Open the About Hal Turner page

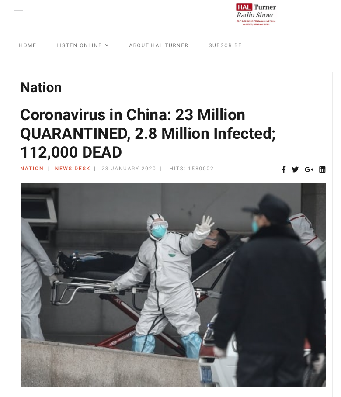coord(159,45)
